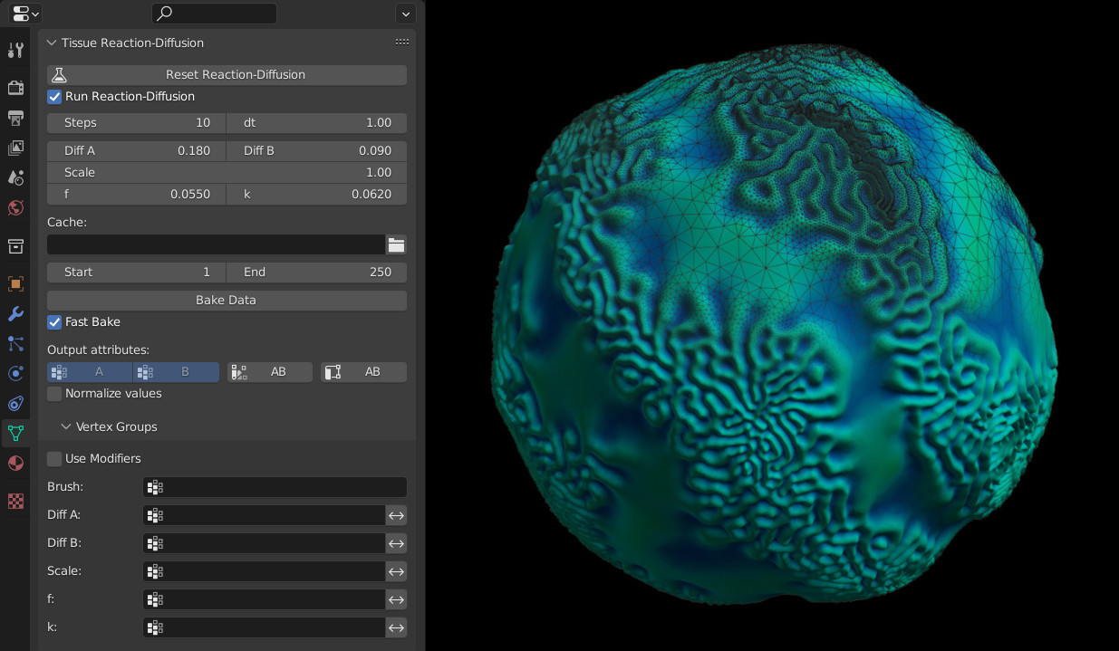Enable Normalize values
Viewport: 1119px width, 651px height.
click(54, 393)
